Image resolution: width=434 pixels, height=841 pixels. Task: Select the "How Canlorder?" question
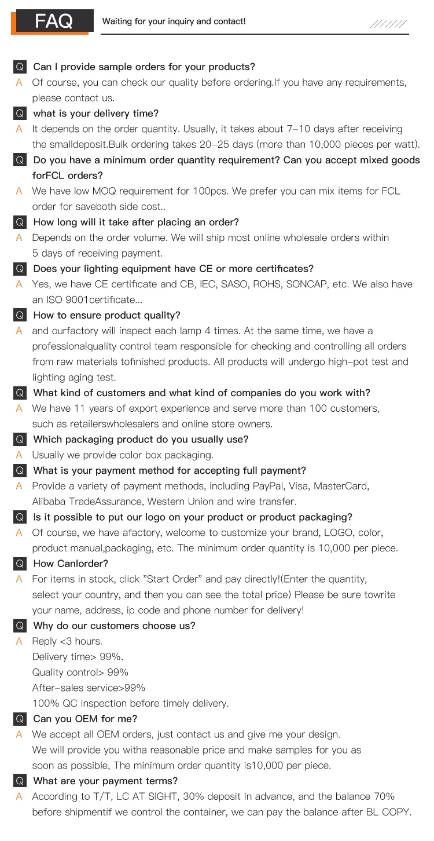coord(71,564)
